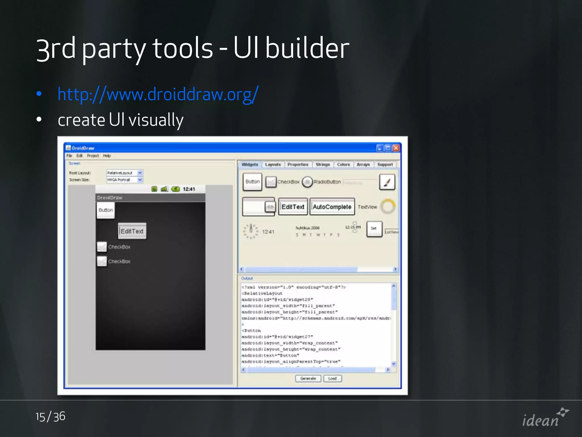Image resolution: width=582 pixels, height=437 pixels.
Task: Click the DroidDraw title bar app icon
Action: pyautogui.click(x=68, y=148)
